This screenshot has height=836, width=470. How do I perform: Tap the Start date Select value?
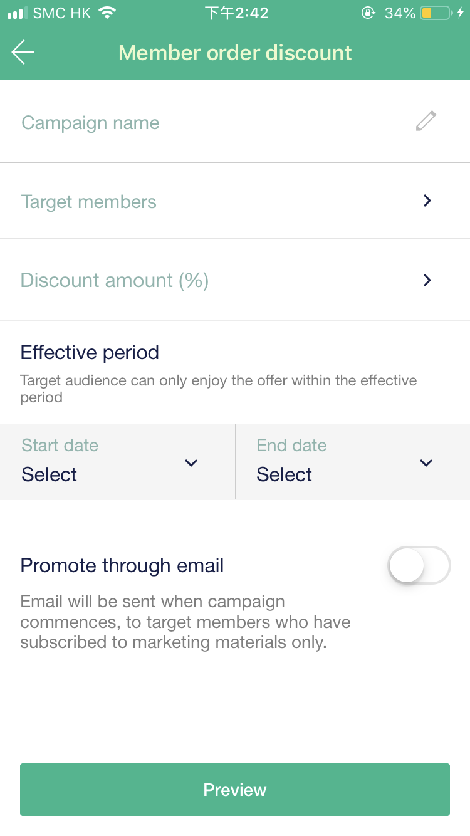coord(50,474)
